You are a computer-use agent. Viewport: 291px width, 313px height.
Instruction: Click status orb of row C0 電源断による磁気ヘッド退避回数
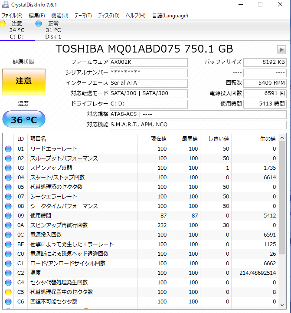tap(8, 254)
